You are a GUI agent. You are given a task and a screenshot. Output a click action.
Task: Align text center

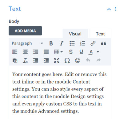pos(25,52)
